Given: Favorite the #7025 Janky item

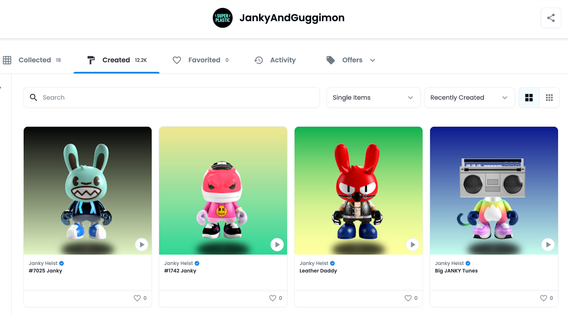Looking at the screenshot, I should [x=137, y=298].
